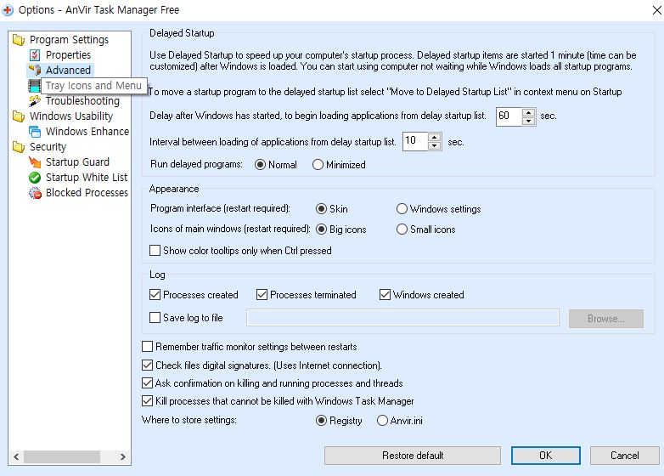Click the Advanced tools icon
This screenshot has height=476, width=664.
click(35, 71)
